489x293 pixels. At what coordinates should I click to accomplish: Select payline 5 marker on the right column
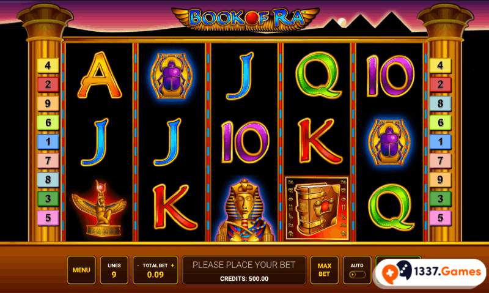pos(440,218)
